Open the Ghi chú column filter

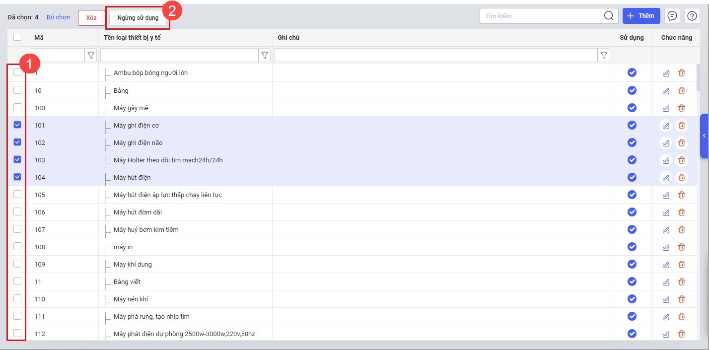coord(603,56)
